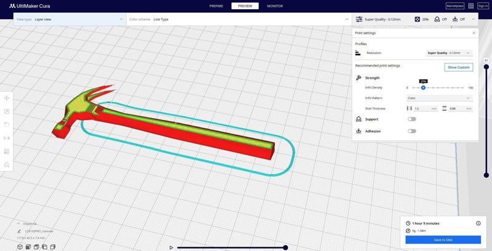Click the Resolution profile layers icon
Screen dimensions: 492x251
tap(358, 53)
